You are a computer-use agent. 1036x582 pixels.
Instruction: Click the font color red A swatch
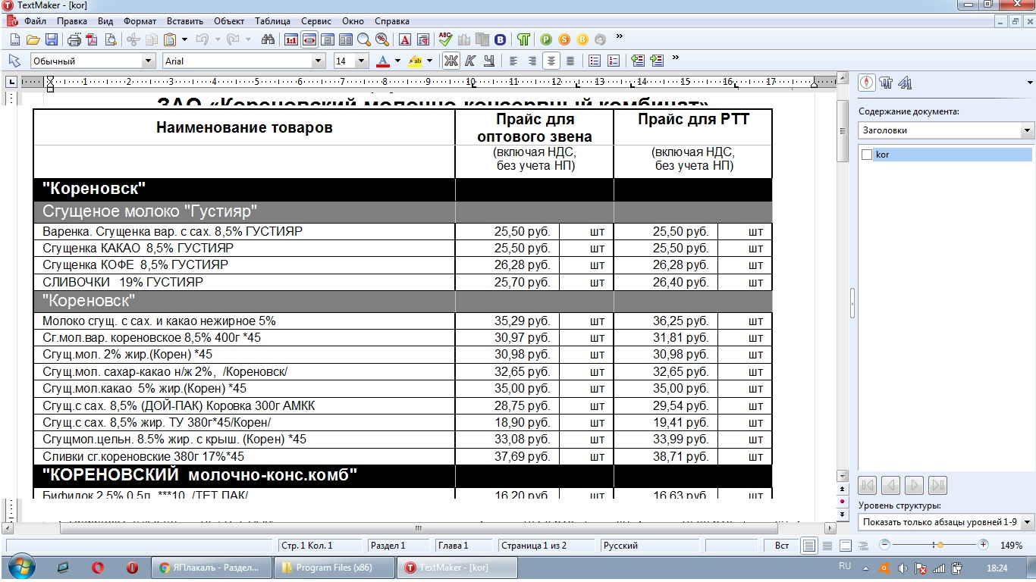[x=383, y=61]
